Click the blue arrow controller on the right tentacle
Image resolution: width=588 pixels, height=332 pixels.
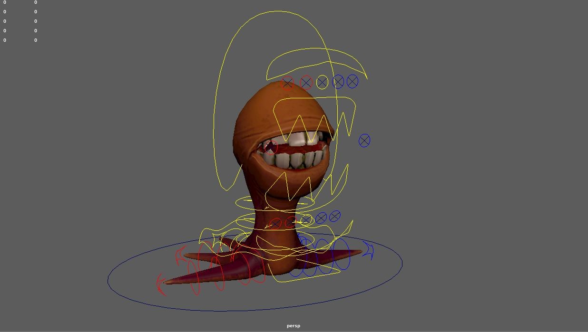[x=367, y=249]
